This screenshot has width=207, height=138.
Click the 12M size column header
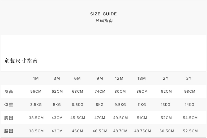pyautogui.click(x=119, y=78)
